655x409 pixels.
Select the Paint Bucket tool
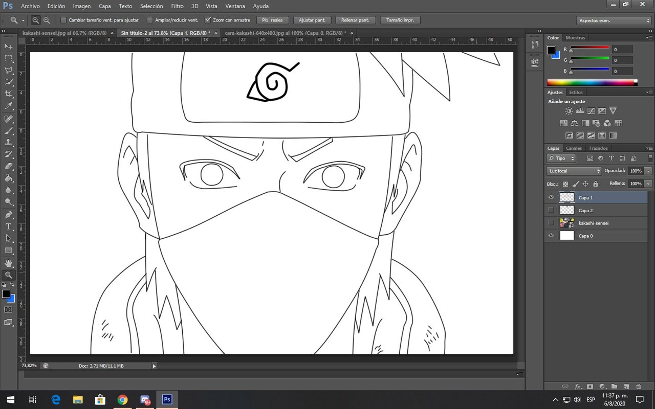coord(9,178)
